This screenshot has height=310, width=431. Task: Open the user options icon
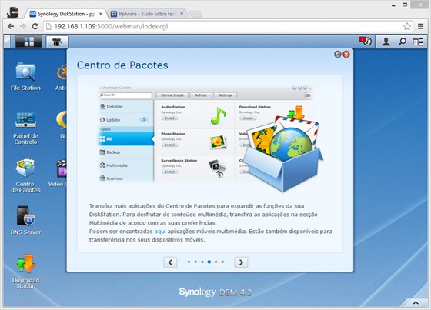pyautogui.click(x=386, y=42)
